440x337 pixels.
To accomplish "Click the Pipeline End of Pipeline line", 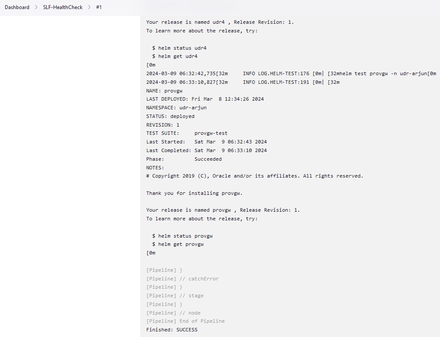I will (x=185, y=321).
